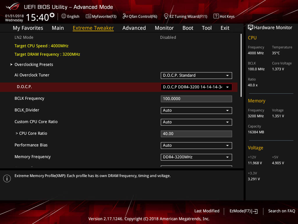Click Memory Voltage 1.351 V value

pyautogui.click(x=278, y=116)
